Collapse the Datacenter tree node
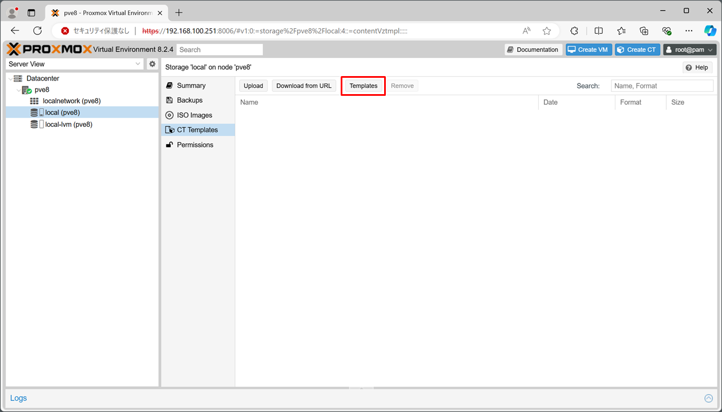 11,79
